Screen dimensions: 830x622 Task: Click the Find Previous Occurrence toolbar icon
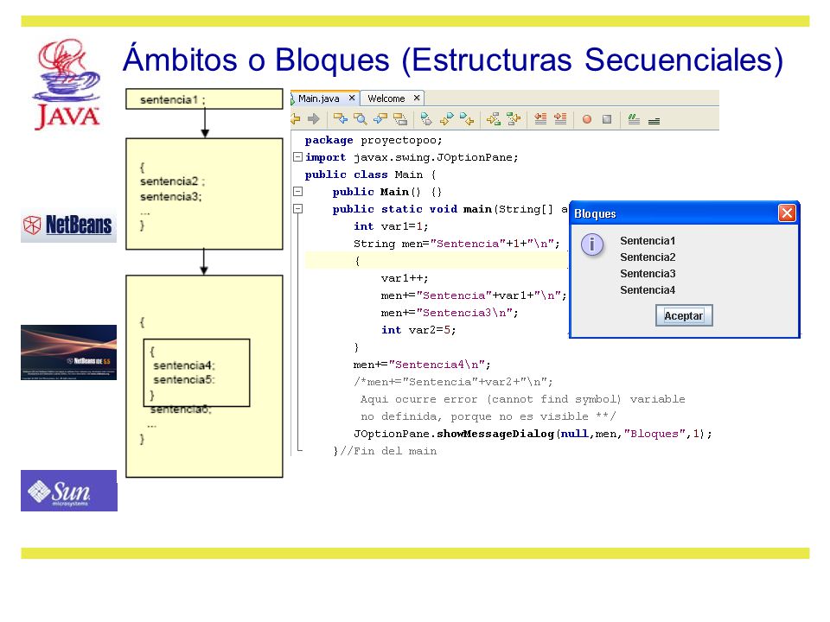coord(340,119)
